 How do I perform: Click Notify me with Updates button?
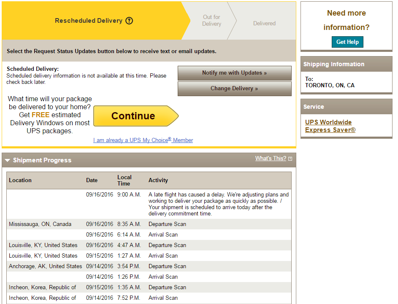(235, 73)
